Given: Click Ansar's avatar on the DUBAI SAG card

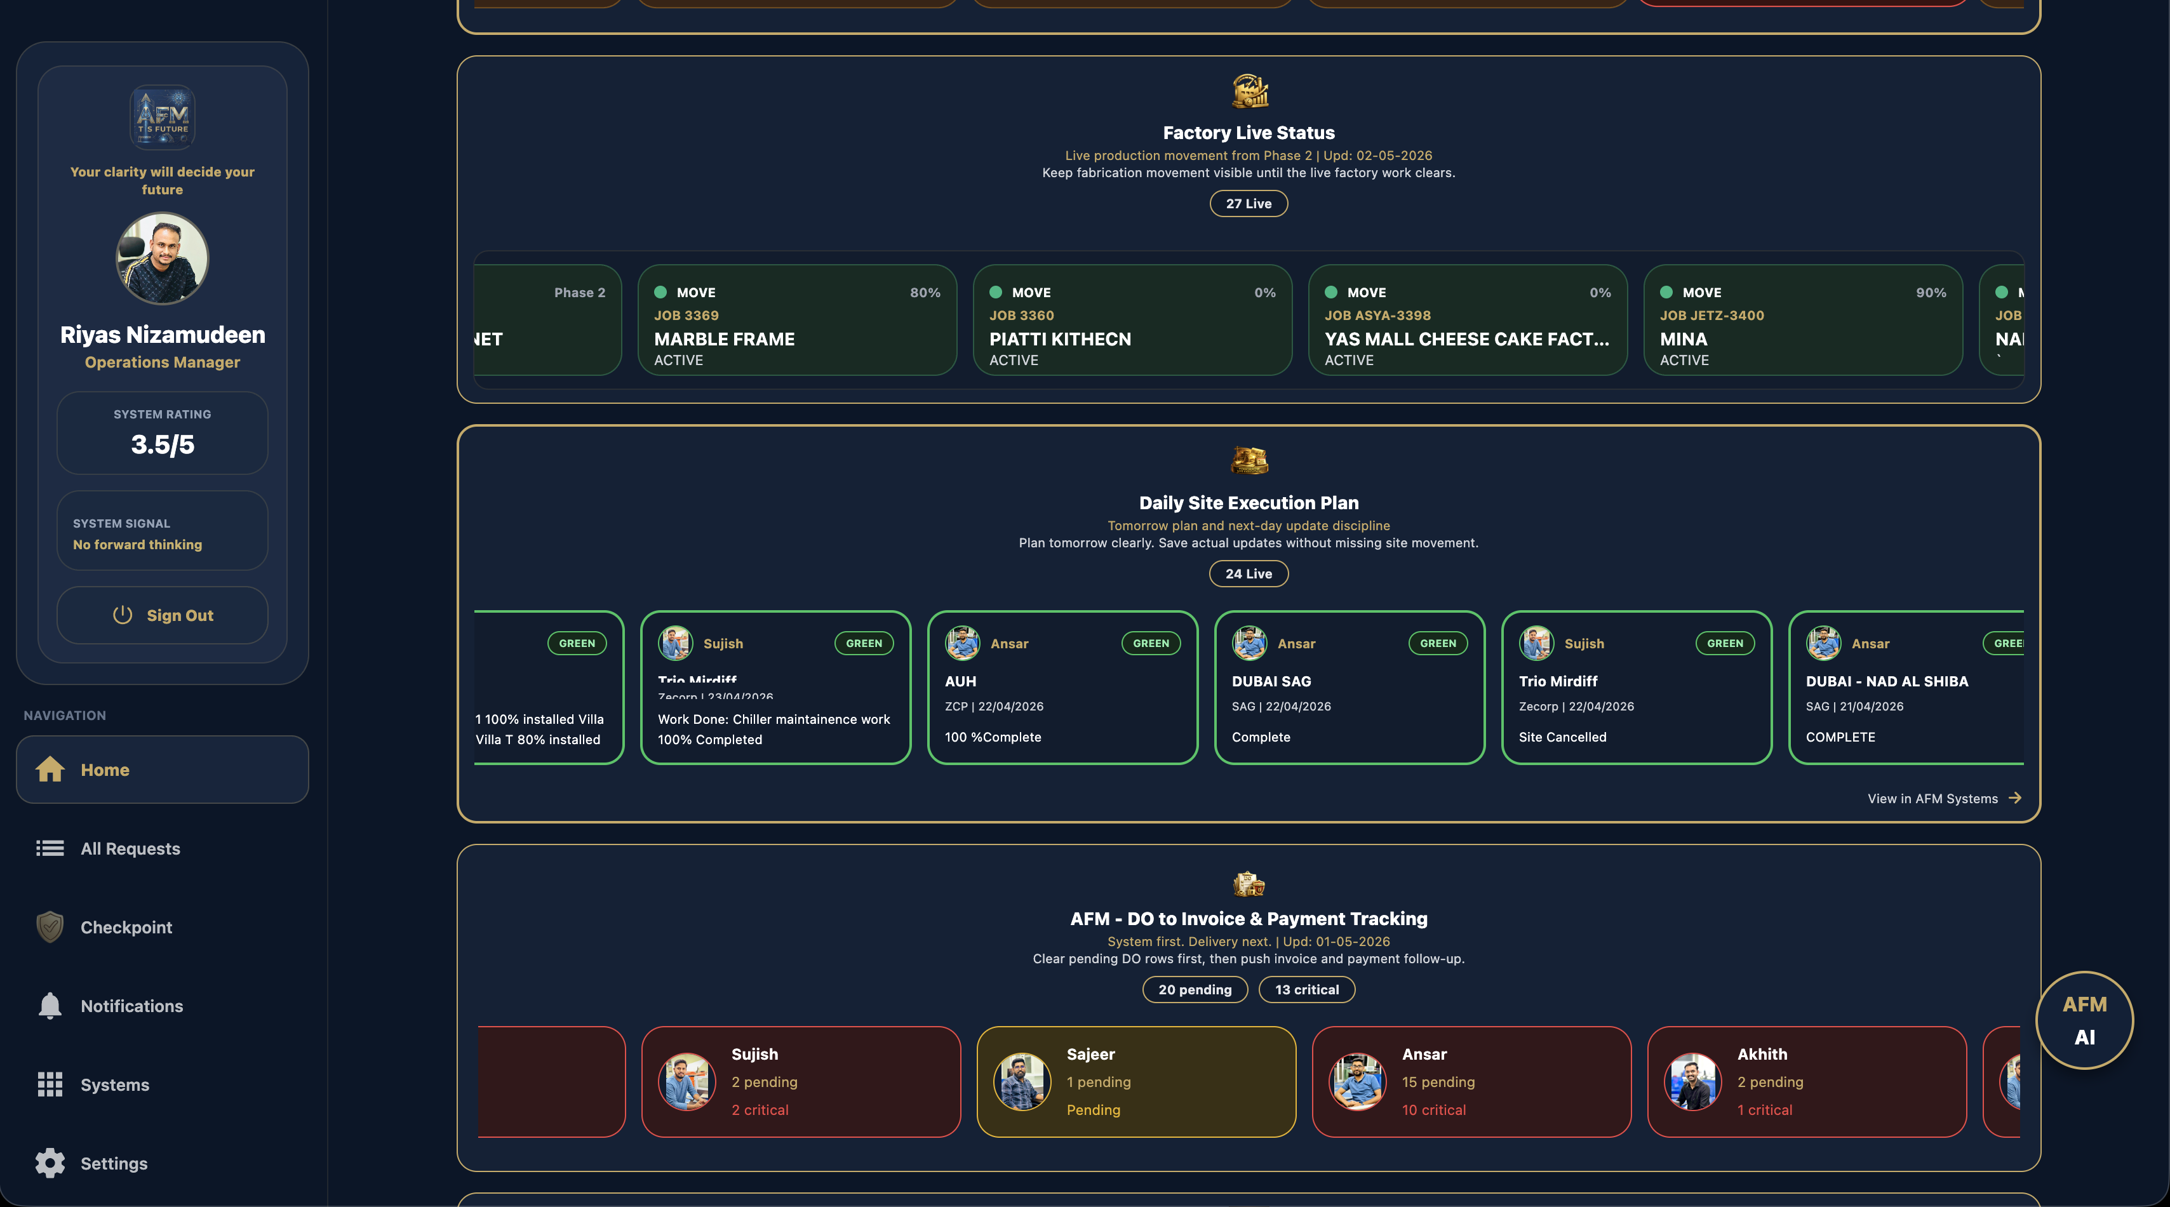Looking at the screenshot, I should [x=1249, y=643].
